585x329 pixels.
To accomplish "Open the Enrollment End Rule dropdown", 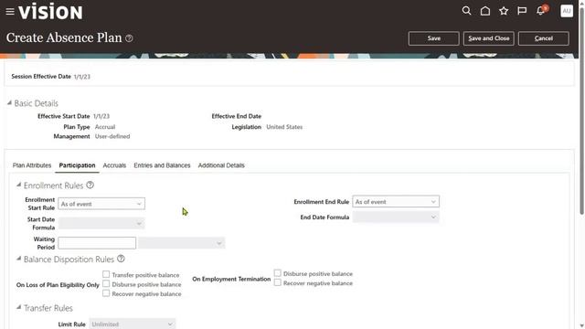I will [396, 201].
